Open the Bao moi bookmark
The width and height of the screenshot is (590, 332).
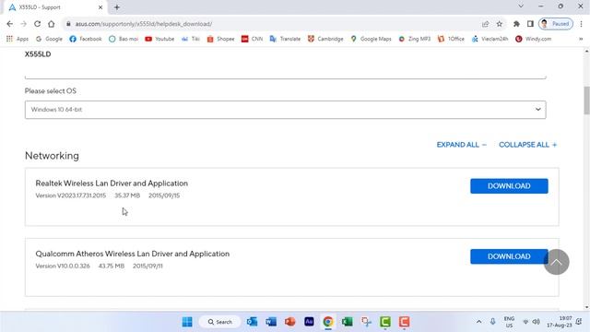pyautogui.click(x=124, y=39)
